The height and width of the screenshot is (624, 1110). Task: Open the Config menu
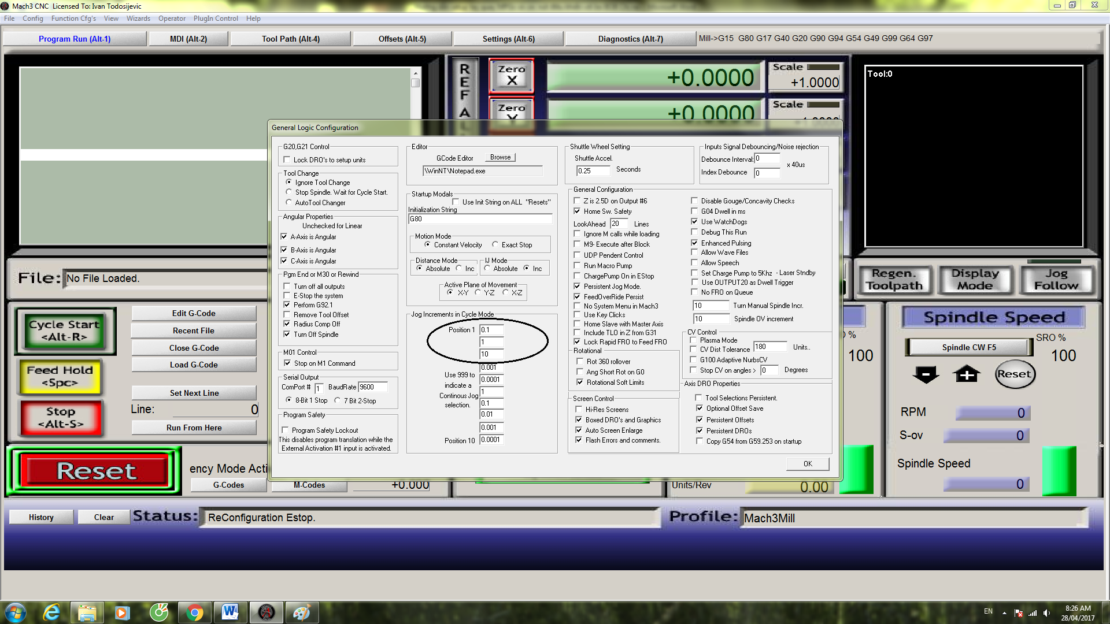point(32,18)
